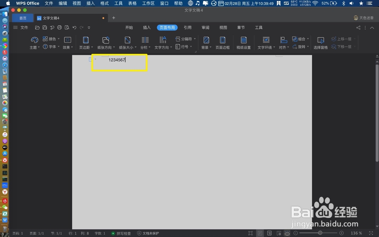The height and width of the screenshot is (237, 379).
Task: Expand the 旋转 rotate dropdown
Action: [x=308, y=46]
